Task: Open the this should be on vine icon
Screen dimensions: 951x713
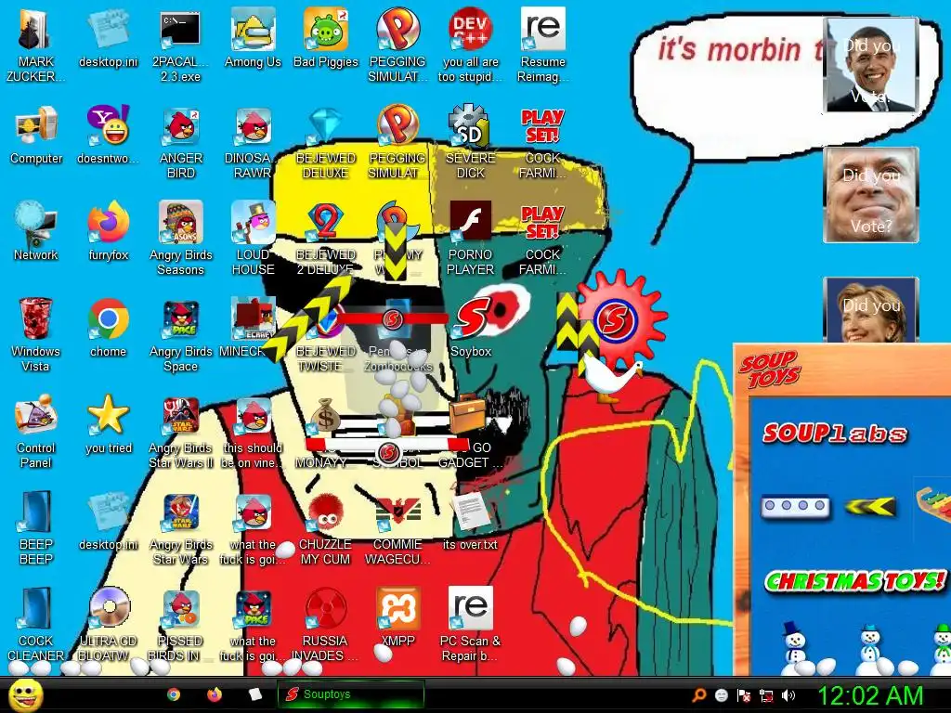Action: coord(253,431)
